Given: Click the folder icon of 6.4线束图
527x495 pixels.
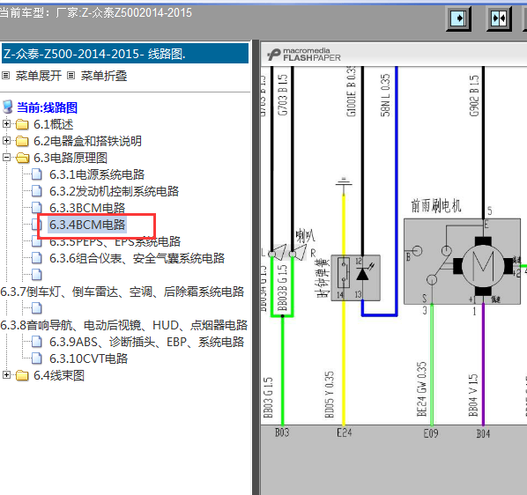Looking at the screenshot, I should click(x=22, y=375).
